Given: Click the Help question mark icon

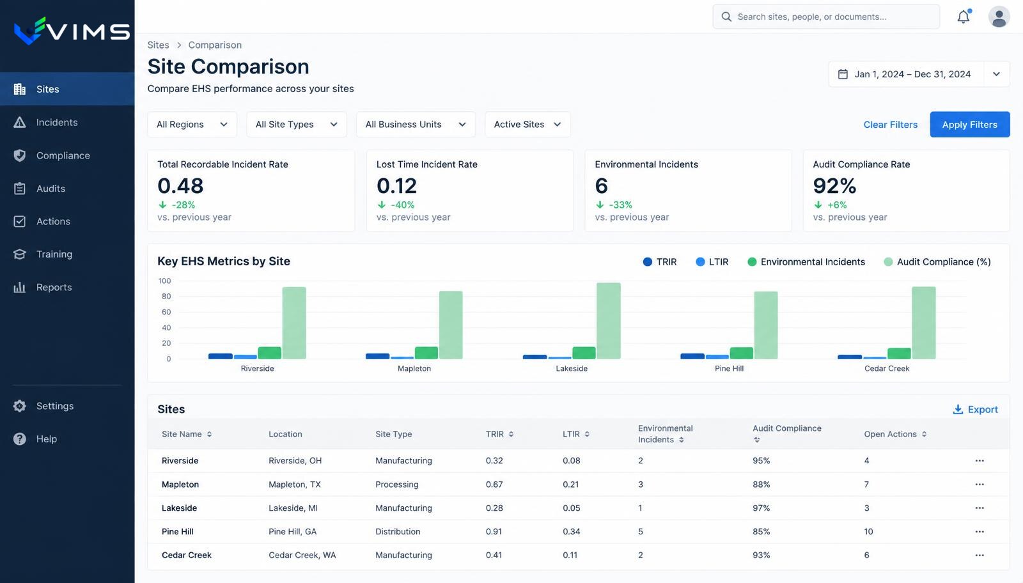Looking at the screenshot, I should point(20,439).
